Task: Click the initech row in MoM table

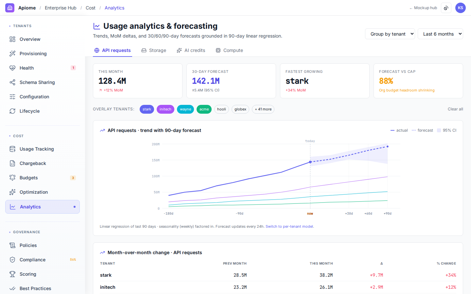Action: (278, 287)
